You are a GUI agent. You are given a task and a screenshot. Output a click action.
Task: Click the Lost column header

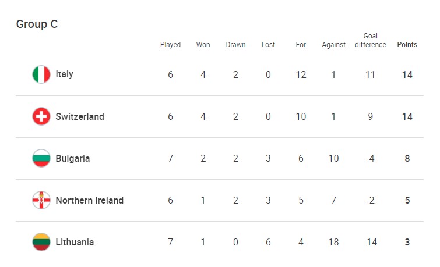click(x=268, y=45)
